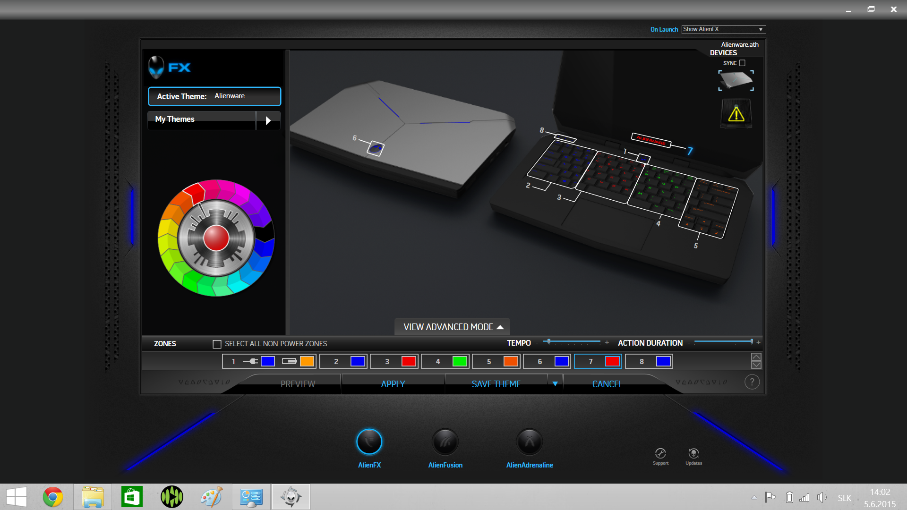Viewport: 907px width, 510px height.
Task: Click the zone 7 number in zones bar
Action: (x=590, y=361)
